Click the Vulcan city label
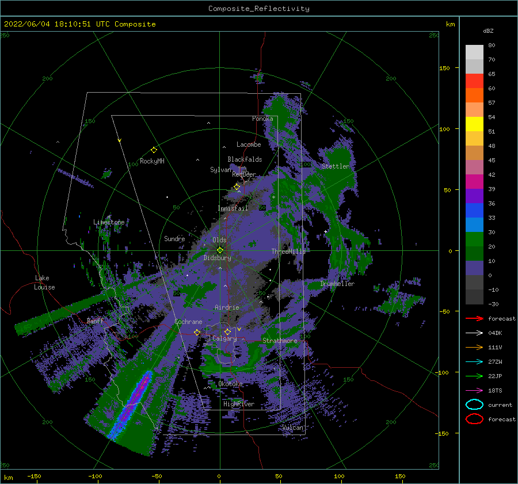The width and height of the screenshot is (518, 484). pyautogui.click(x=293, y=428)
